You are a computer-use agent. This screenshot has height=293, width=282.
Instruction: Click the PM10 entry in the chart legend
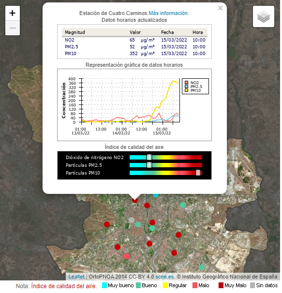(193, 90)
